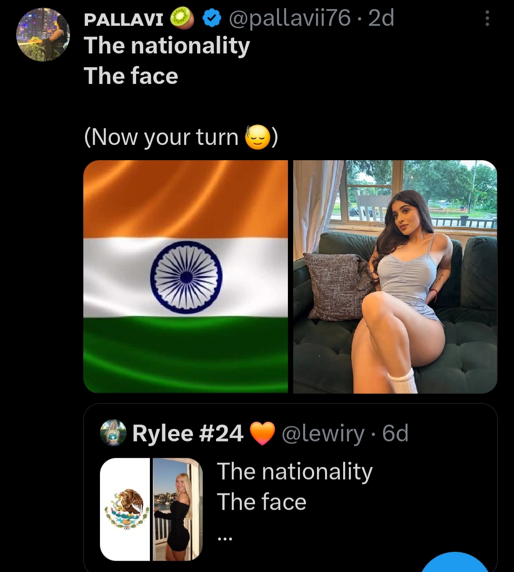The width and height of the screenshot is (514, 572).
Task: Tap the blue floating compose button
Action: 455,562
